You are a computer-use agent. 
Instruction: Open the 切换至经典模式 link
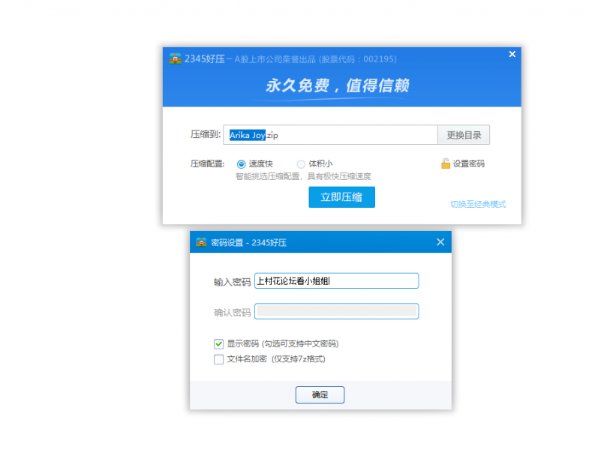[x=478, y=204]
